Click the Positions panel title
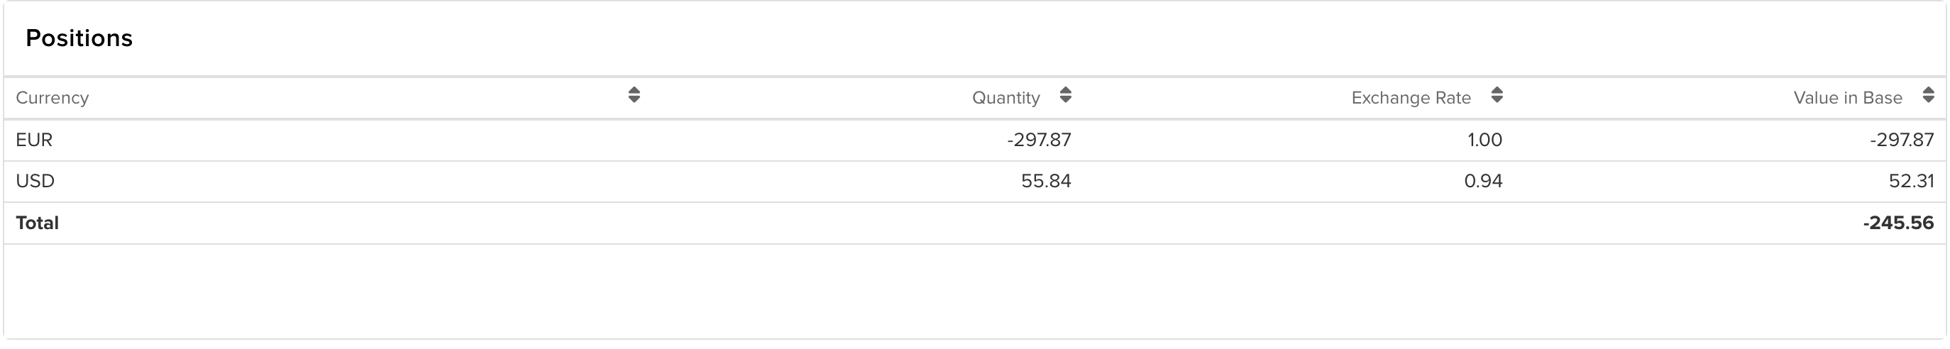 (79, 38)
